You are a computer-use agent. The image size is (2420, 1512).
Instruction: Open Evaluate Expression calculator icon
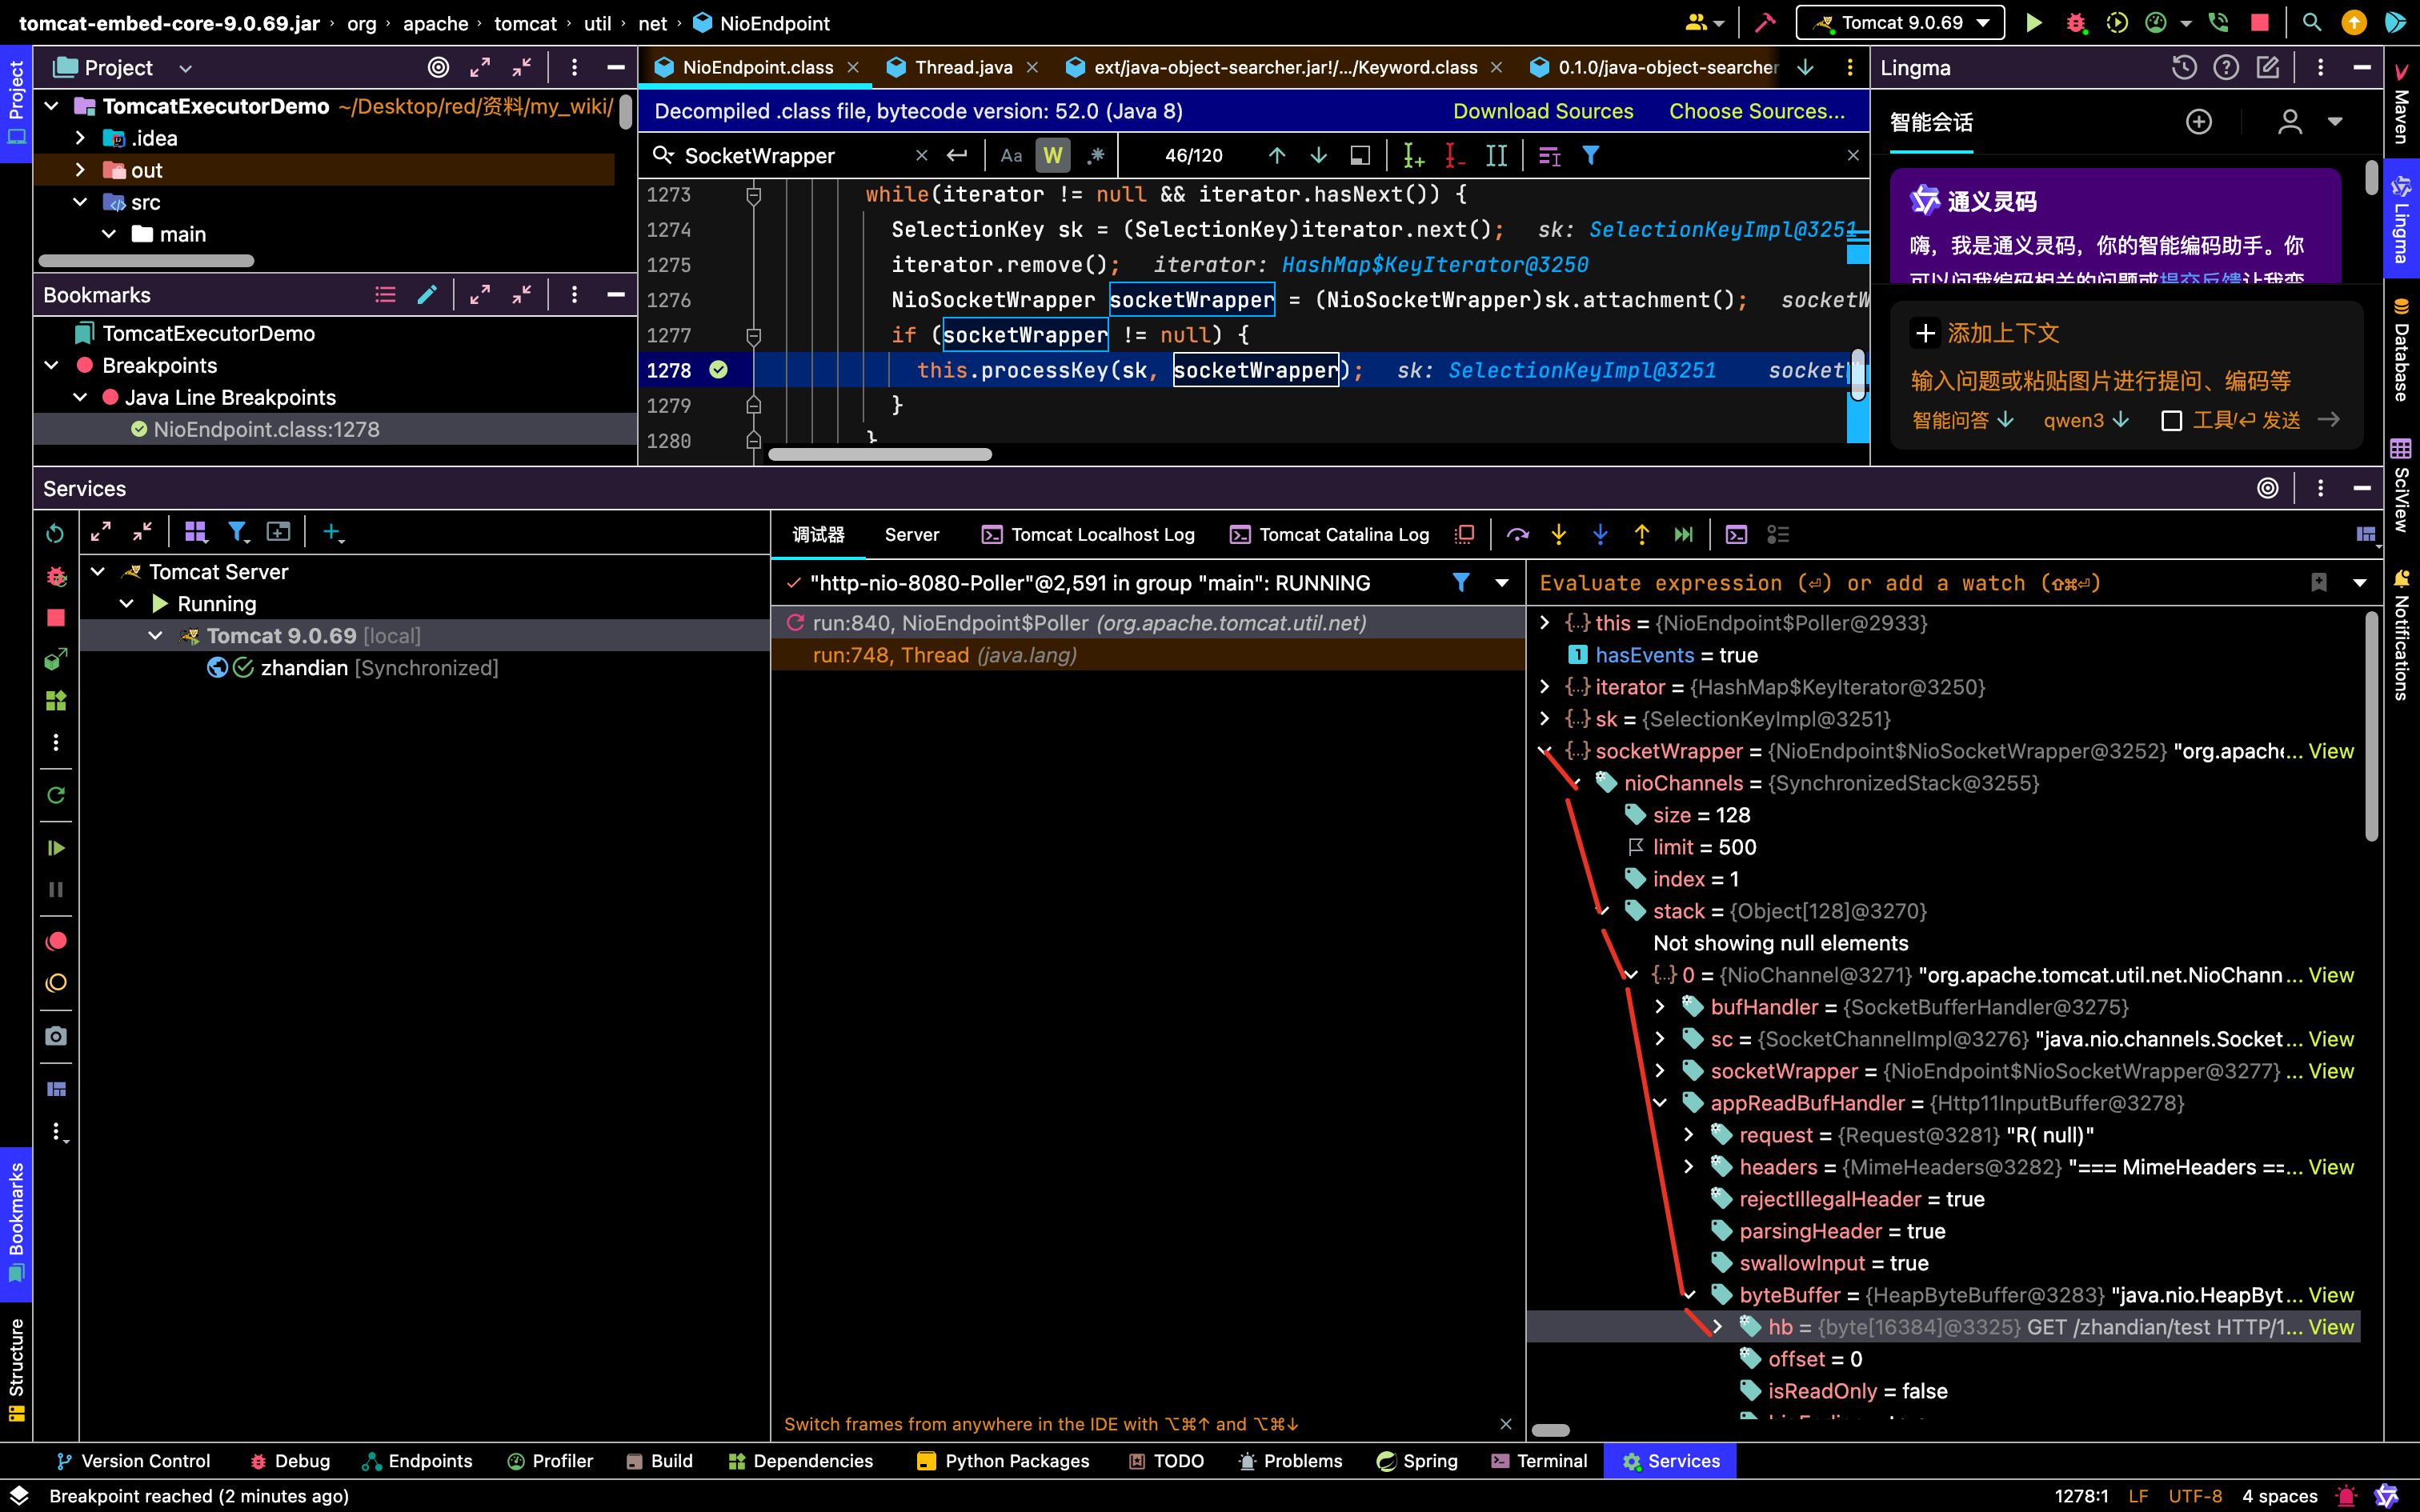[1736, 534]
